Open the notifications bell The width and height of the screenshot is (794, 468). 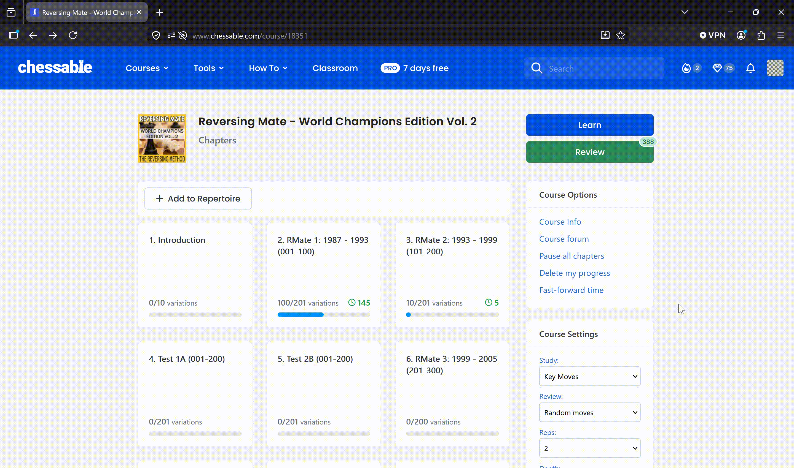coord(750,68)
